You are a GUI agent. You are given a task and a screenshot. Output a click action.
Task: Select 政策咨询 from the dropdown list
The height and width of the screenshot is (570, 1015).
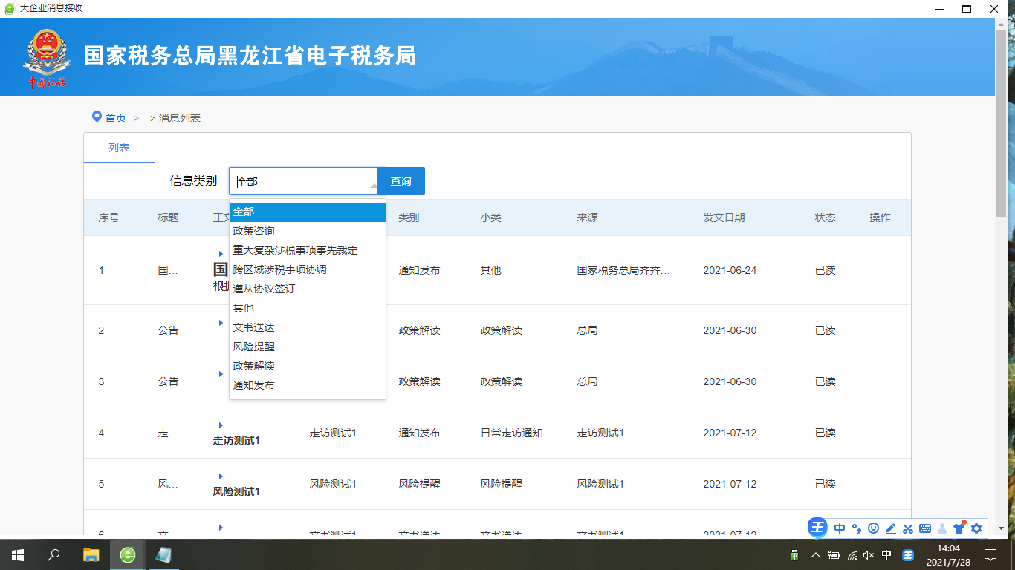point(253,231)
